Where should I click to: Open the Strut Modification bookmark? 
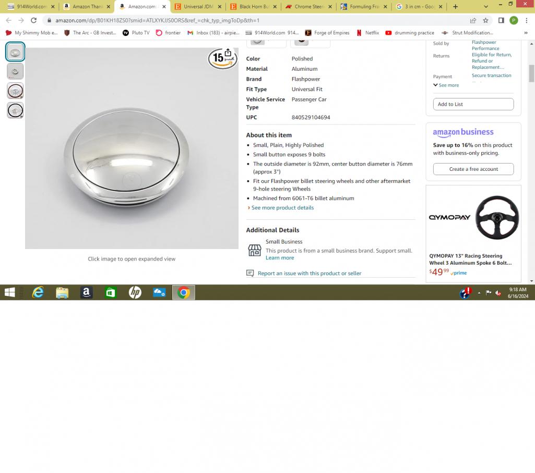click(468, 33)
